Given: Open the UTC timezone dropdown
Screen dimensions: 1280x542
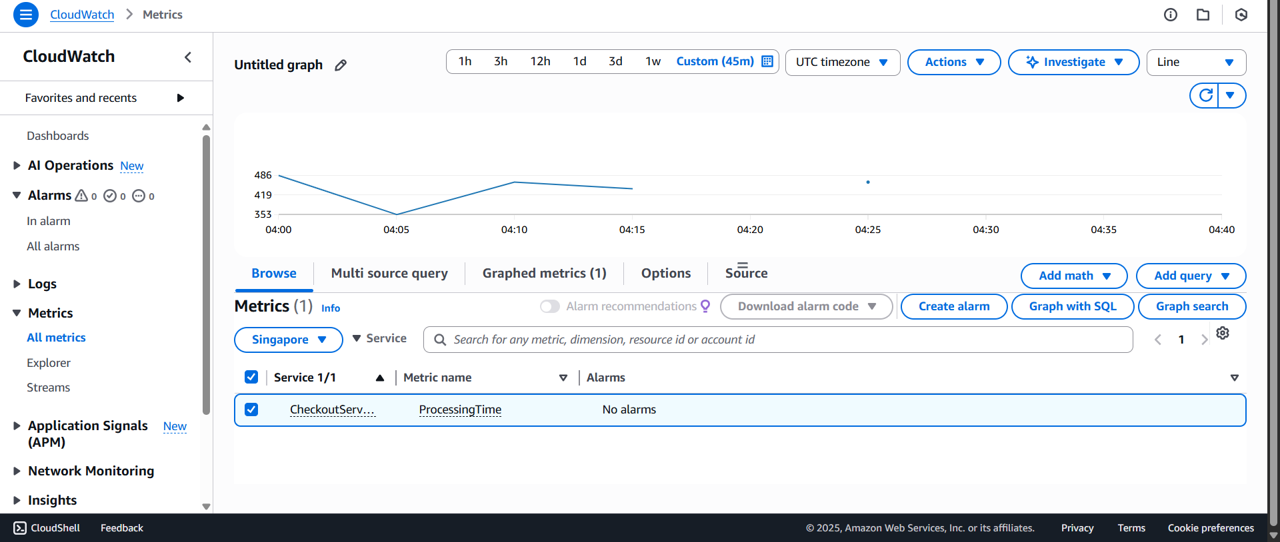Looking at the screenshot, I should (x=842, y=62).
